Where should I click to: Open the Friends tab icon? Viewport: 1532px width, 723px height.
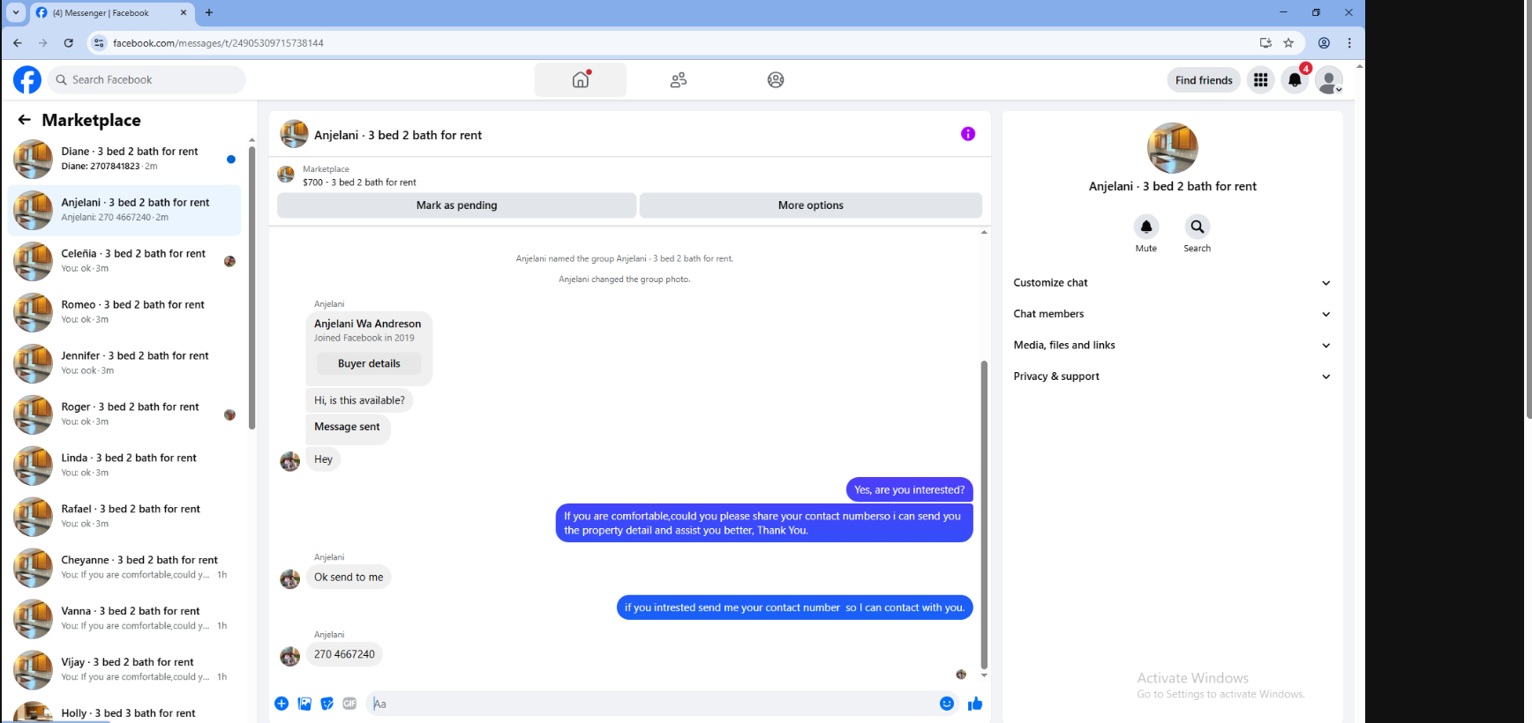point(678,79)
